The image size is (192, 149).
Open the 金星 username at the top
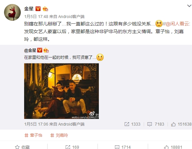[29, 9]
